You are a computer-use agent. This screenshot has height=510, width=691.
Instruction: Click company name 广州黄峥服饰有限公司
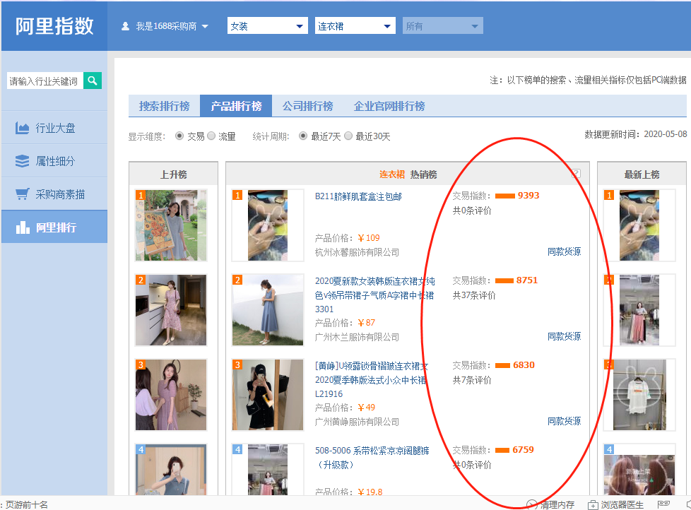tap(357, 422)
